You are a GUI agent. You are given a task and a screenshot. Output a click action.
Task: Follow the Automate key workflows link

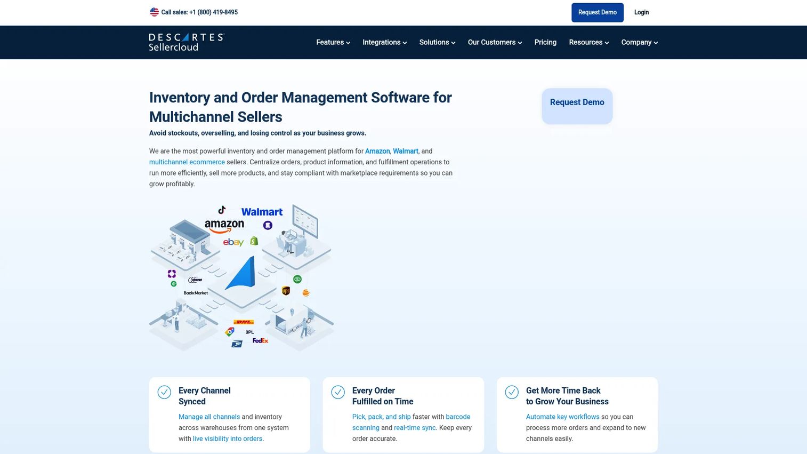coord(562,417)
